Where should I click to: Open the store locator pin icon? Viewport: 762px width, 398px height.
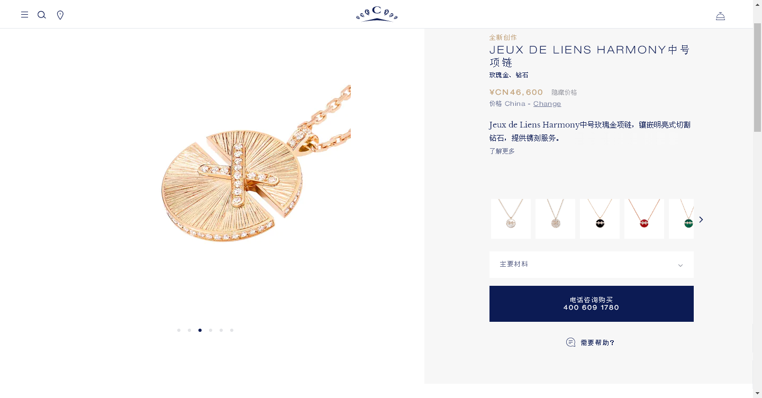tap(60, 15)
